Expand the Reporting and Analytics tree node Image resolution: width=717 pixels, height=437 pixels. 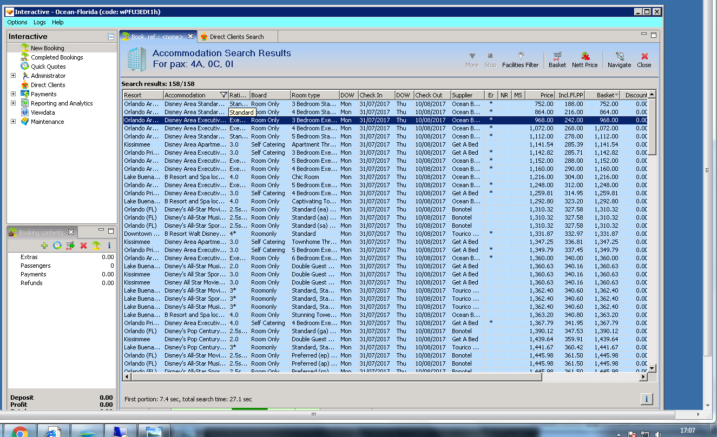pyautogui.click(x=13, y=103)
